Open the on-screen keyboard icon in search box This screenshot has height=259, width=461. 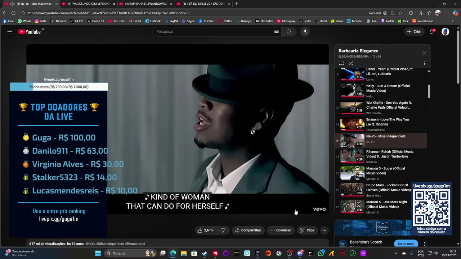[276, 32]
